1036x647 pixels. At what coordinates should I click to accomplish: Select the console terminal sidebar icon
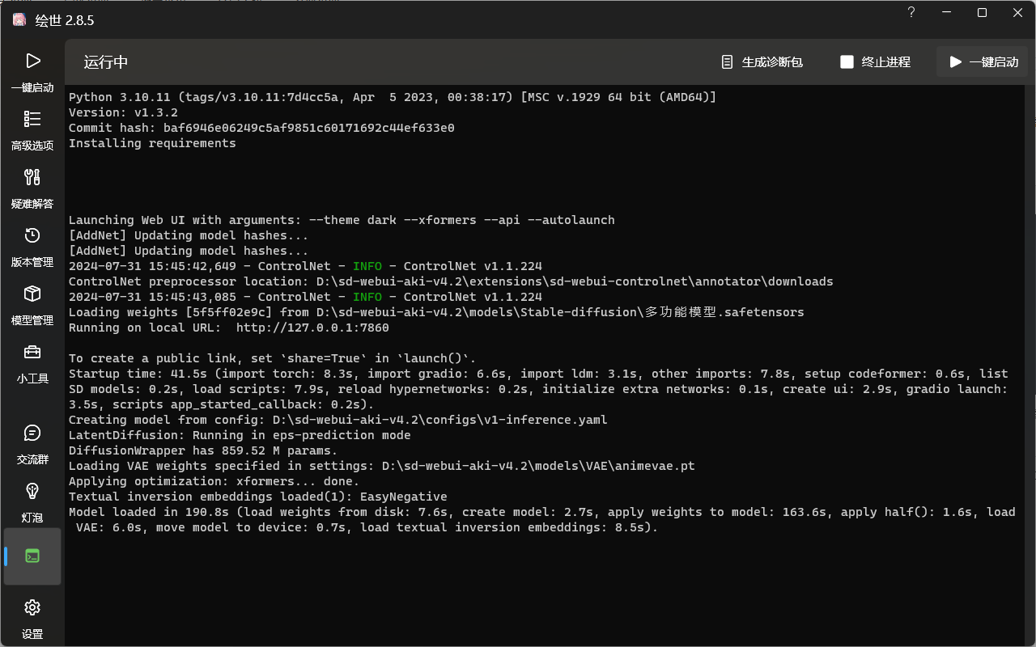click(x=32, y=556)
